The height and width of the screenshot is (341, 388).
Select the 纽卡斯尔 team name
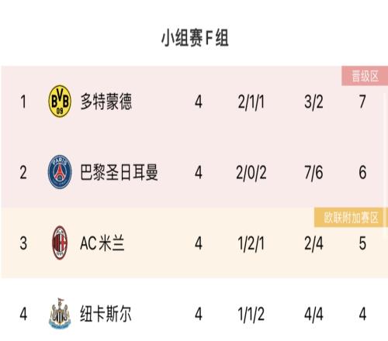click(x=106, y=314)
